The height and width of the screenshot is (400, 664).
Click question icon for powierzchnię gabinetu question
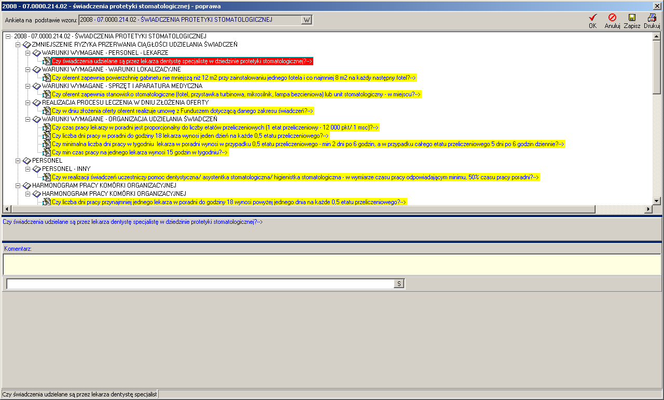[47, 78]
